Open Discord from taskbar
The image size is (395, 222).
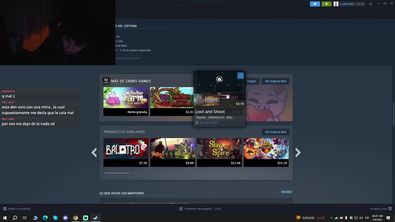coord(65,218)
